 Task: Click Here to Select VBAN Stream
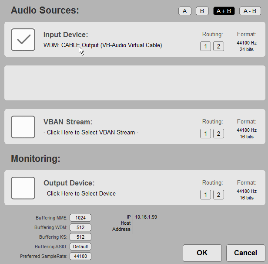click(x=91, y=133)
